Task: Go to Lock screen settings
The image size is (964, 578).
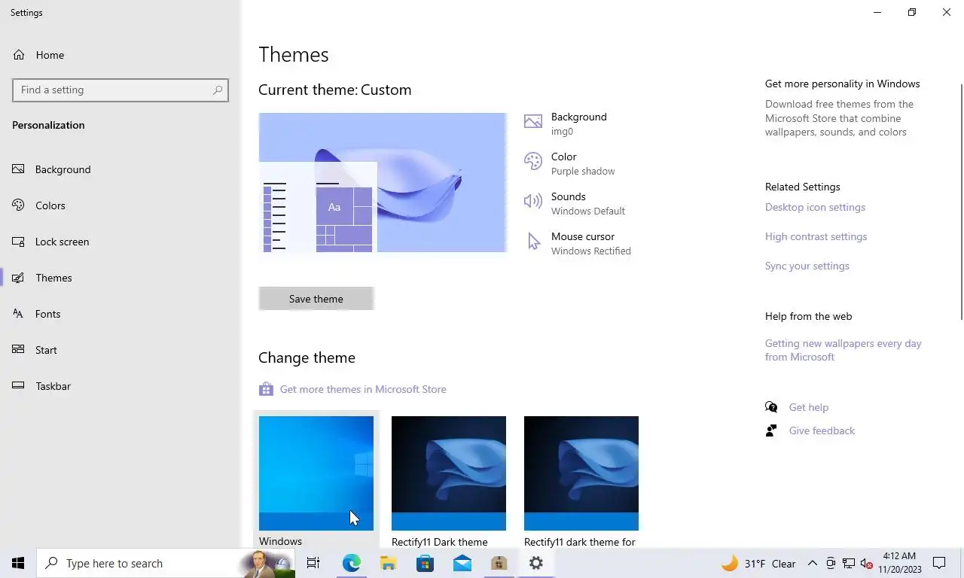Action: (120, 242)
